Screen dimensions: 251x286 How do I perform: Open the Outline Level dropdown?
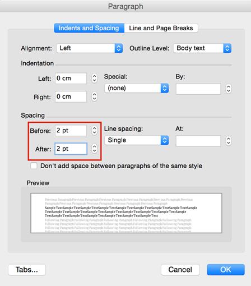pos(202,48)
